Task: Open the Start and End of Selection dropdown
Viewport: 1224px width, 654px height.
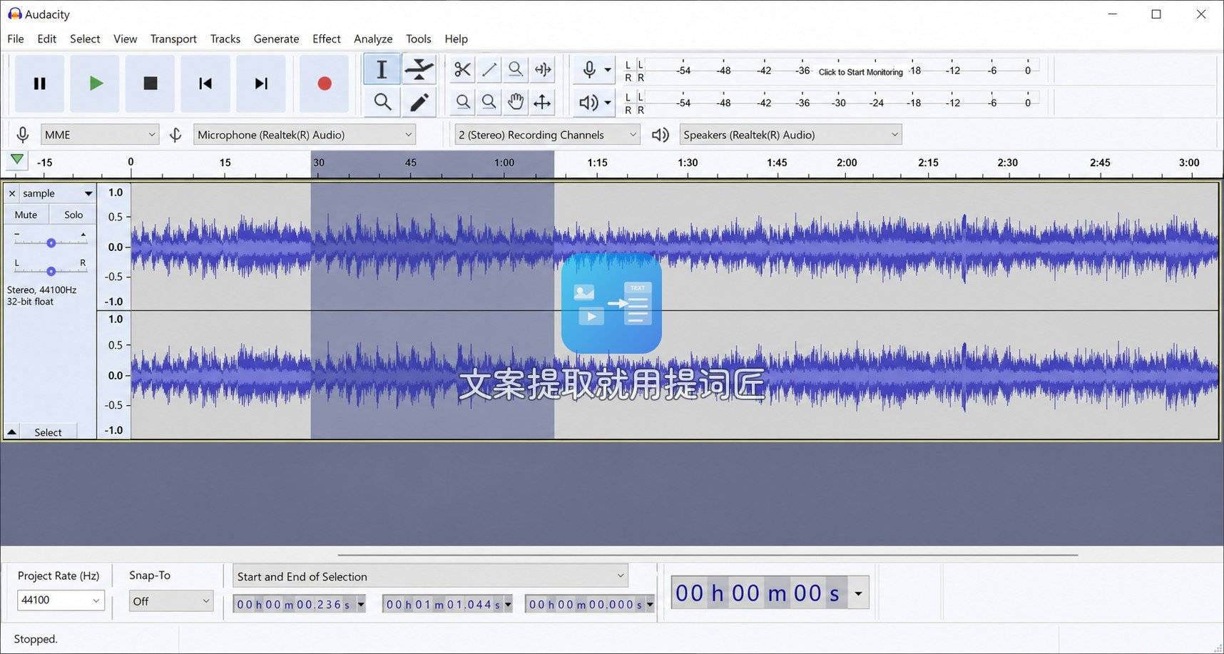Action: point(431,576)
